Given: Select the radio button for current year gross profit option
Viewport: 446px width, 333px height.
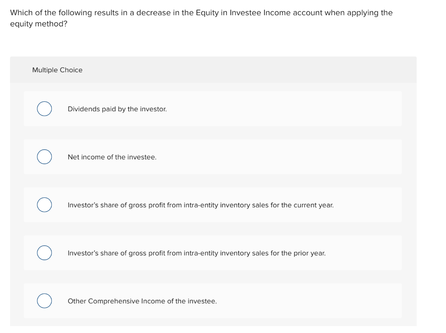Looking at the screenshot, I should (44, 205).
